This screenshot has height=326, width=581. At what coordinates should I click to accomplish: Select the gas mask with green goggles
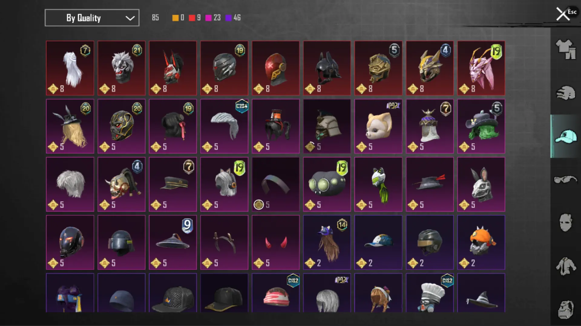pos(327,184)
